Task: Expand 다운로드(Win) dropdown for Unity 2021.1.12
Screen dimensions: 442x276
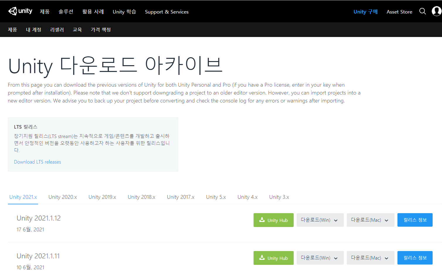Action: (320, 220)
